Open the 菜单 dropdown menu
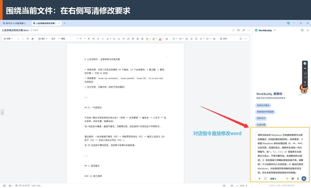Viewport: 311px width, 188px height. point(8,39)
